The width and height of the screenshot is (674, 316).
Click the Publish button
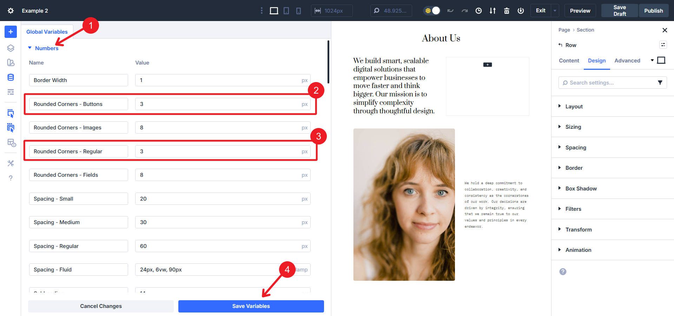(653, 11)
